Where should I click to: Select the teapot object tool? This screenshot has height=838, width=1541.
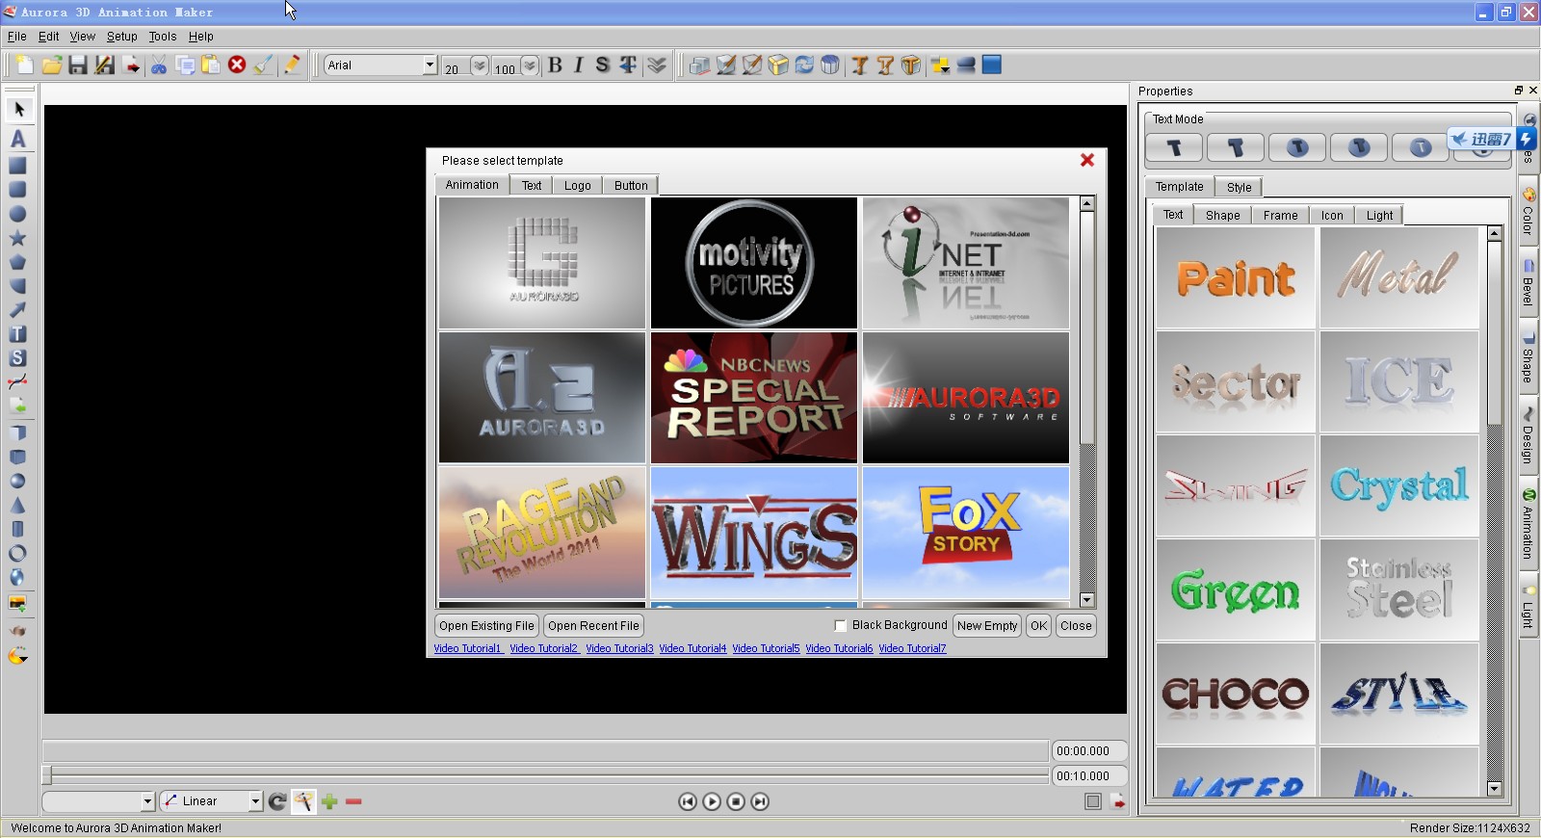point(17,631)
